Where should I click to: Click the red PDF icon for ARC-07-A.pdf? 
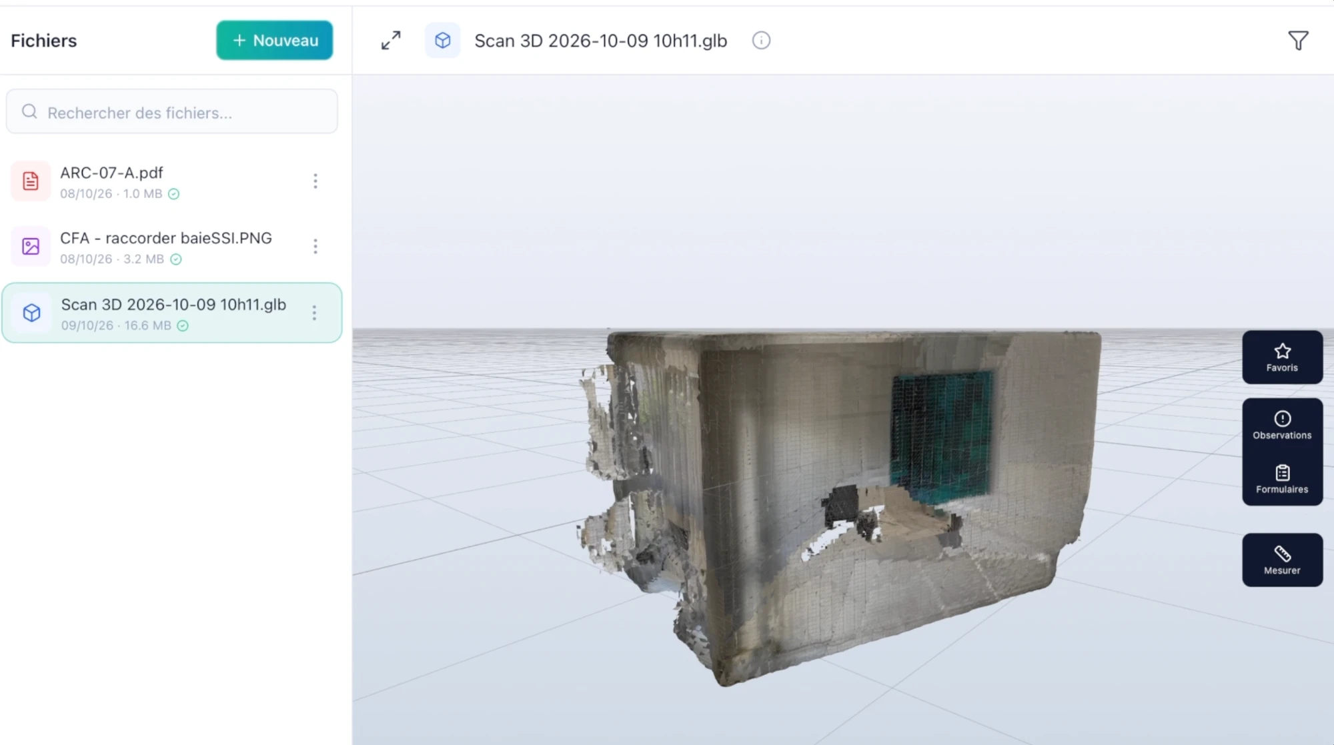31,181
